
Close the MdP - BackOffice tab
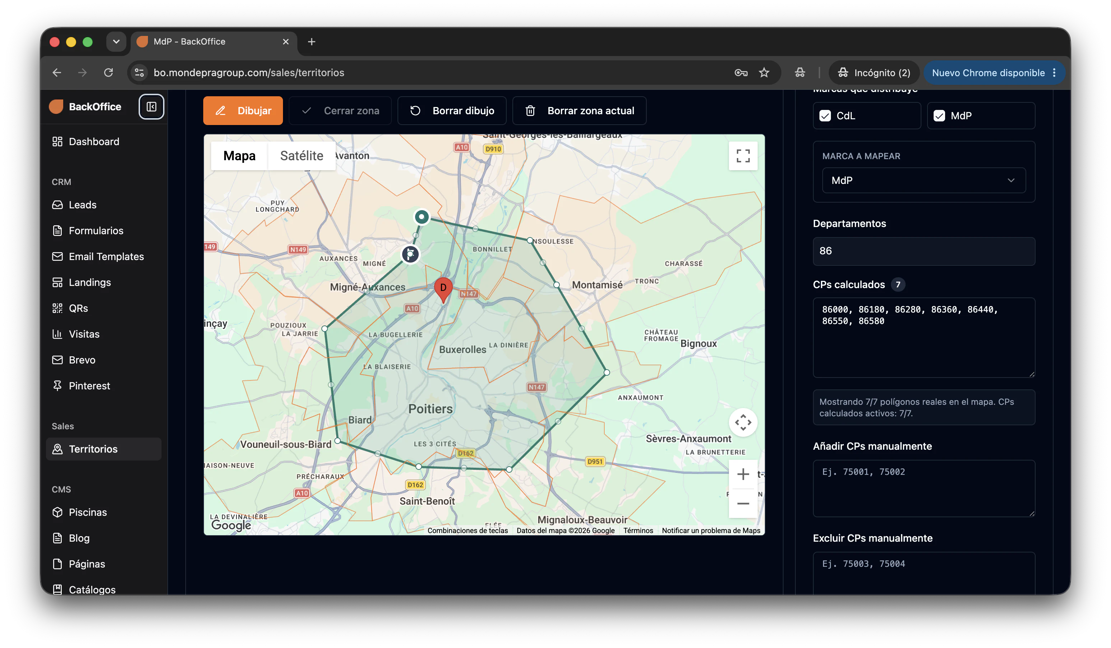coord(286,41)
